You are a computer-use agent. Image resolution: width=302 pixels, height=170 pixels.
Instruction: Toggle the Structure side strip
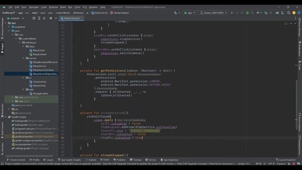pyautogui.click(x=2, y=149)
